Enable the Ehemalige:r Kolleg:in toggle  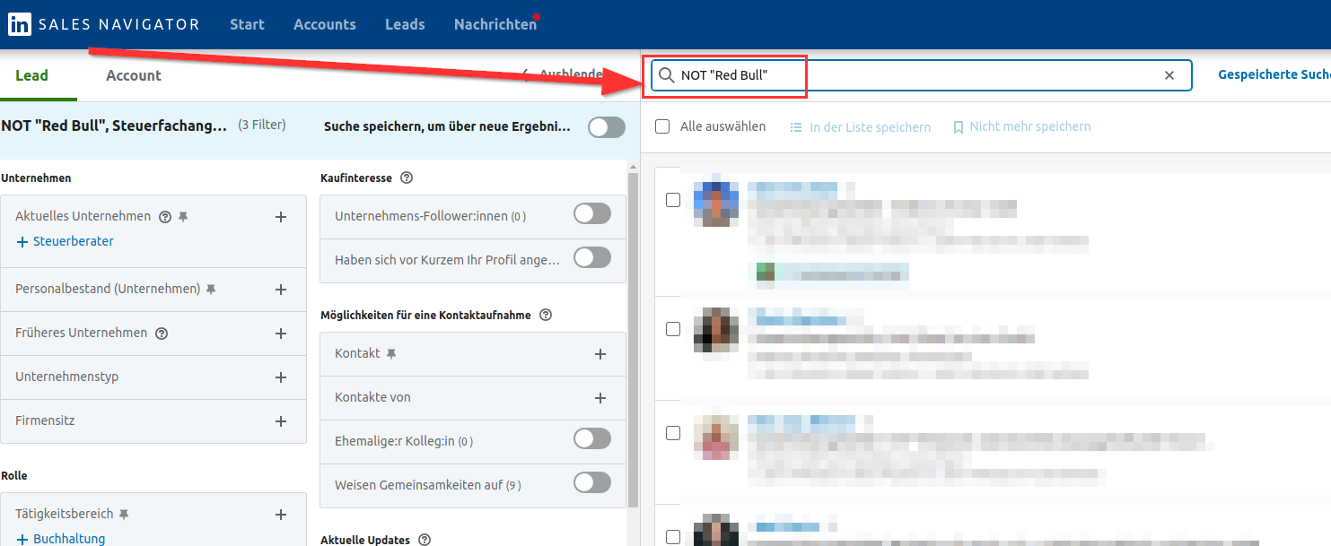pyautogui.click(x=592, y=439)
